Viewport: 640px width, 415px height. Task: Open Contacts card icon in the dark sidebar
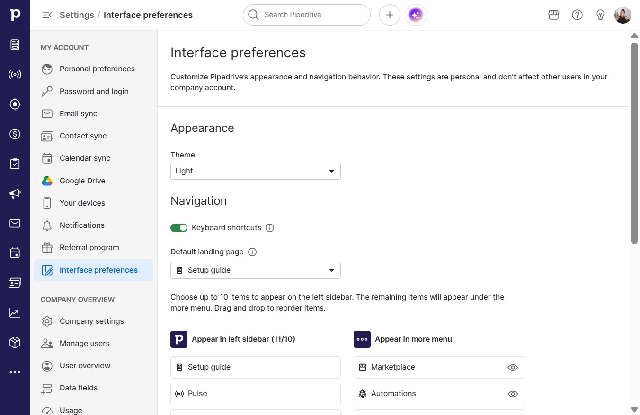click(15, 283)
